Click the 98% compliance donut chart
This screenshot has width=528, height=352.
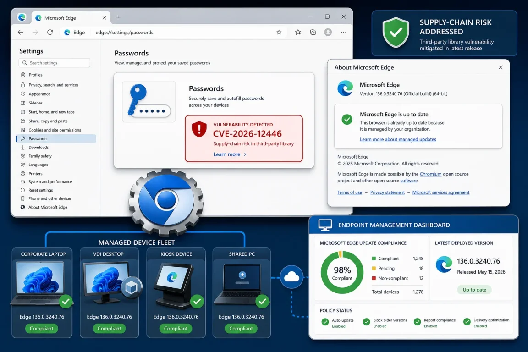pyautogui.click(x=342, y=273)
